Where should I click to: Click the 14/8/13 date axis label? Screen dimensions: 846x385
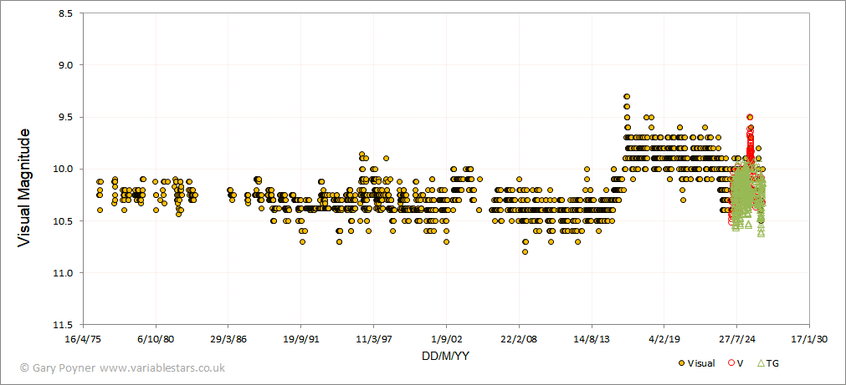592,340
